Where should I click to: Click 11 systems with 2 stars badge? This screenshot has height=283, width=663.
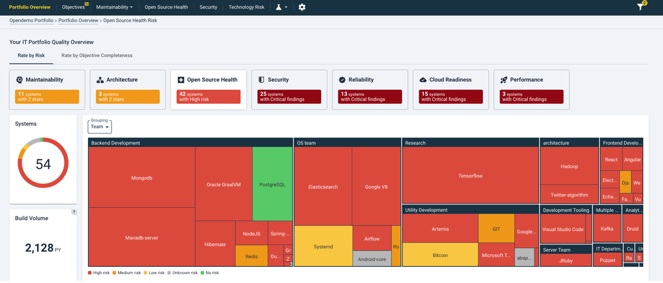point(47,97)
